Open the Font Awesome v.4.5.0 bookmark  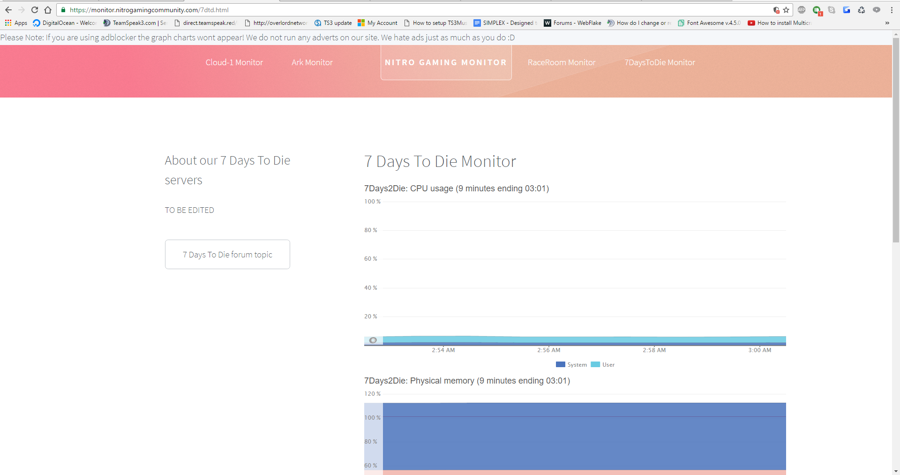[x=709, y=23]
